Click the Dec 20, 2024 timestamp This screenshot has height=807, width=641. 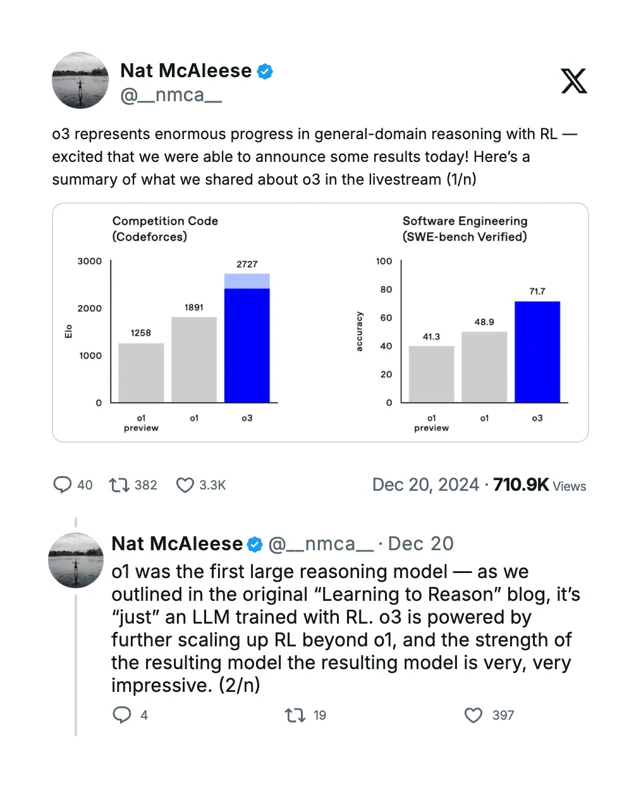[x=425, y=485]
